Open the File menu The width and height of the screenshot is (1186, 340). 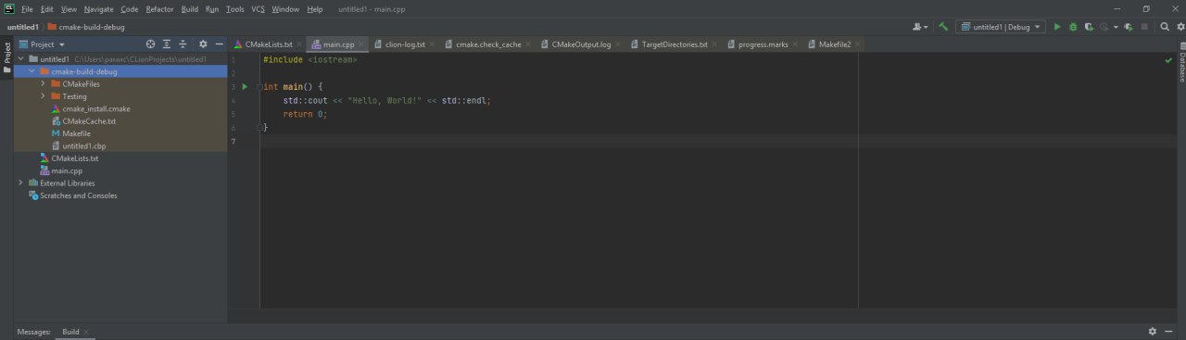(27, 8)
